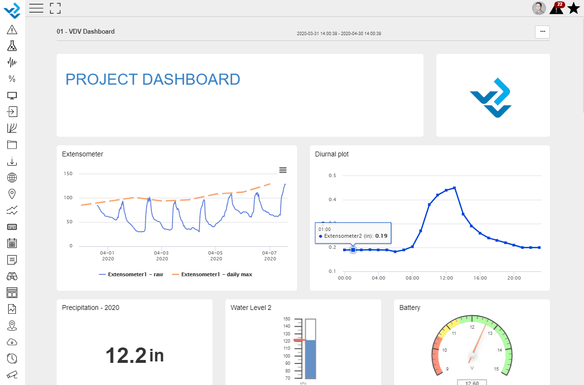Click the user profile avatar
This screenshot has height=385, width=584.
pyautogui.click(x=539, y=8)
